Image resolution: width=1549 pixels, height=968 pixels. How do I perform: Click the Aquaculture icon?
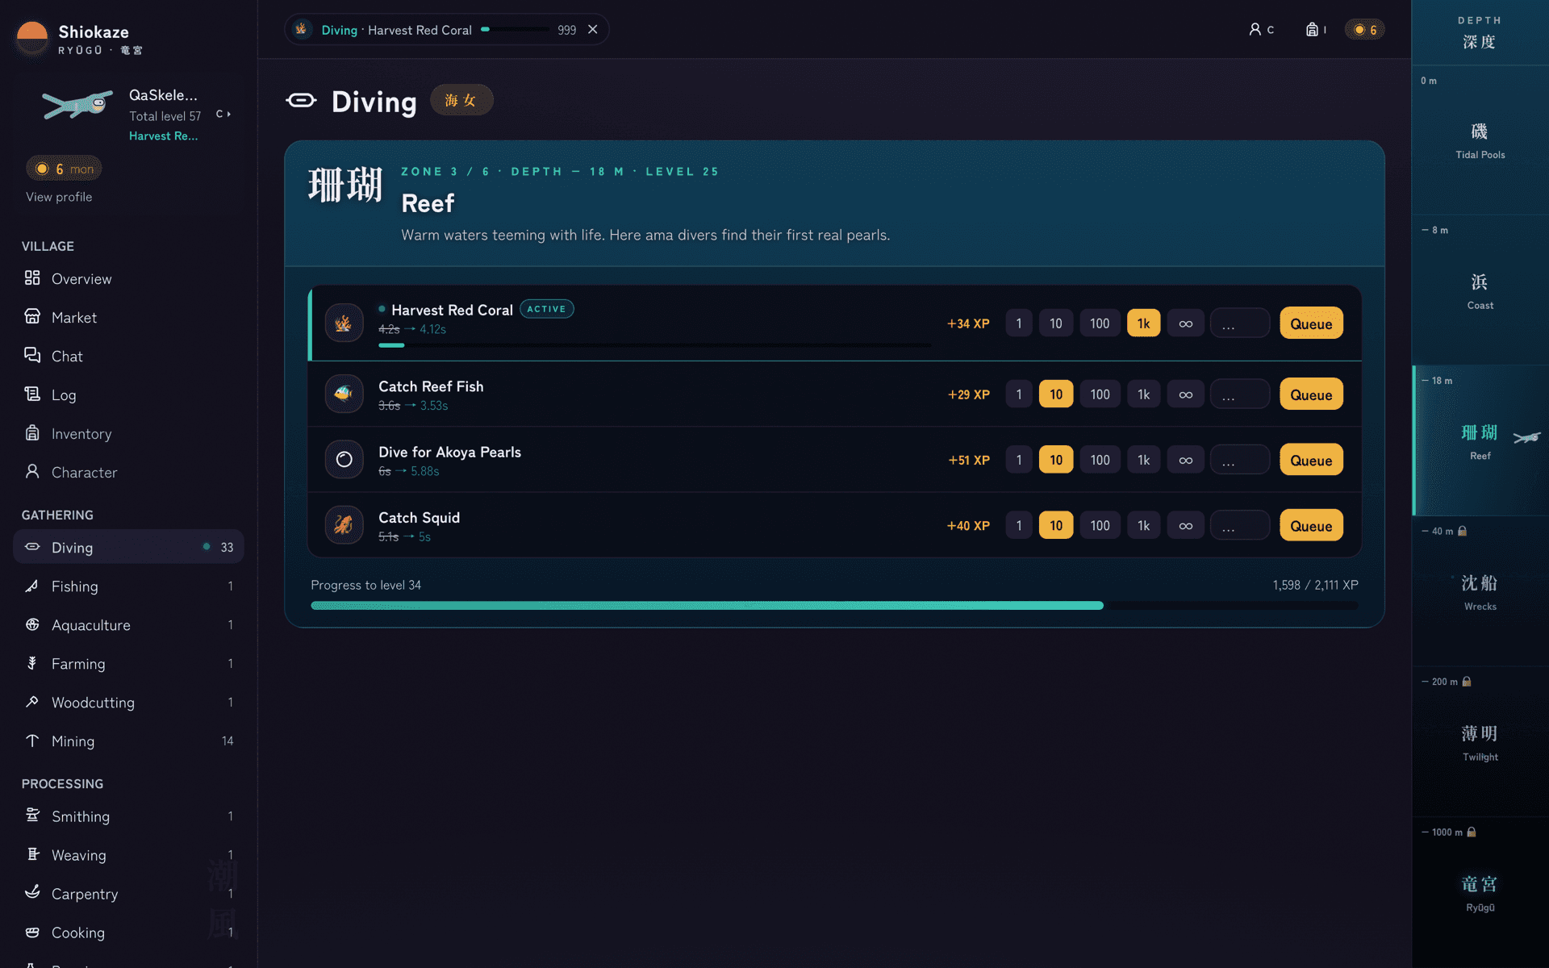tap(32, 624)
